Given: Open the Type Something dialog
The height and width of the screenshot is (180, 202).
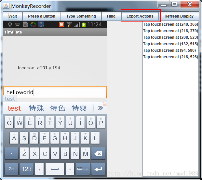Looking at the screenshot, I should [x=81, y=16].
